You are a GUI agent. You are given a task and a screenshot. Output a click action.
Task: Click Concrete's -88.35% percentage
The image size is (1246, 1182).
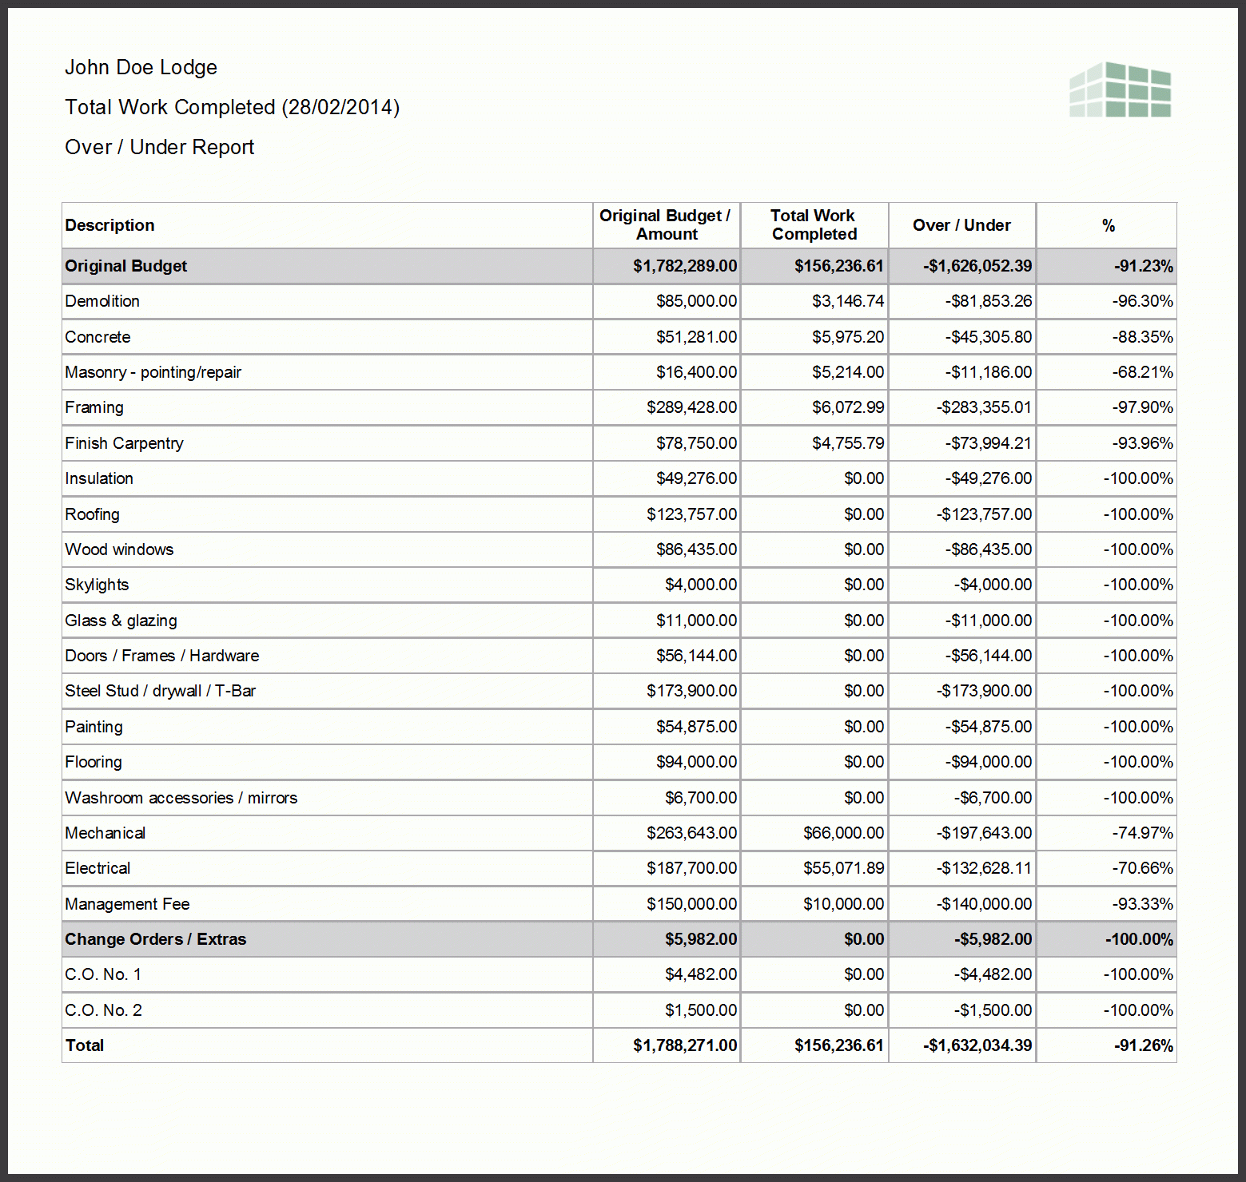(x=1143, y=337)
